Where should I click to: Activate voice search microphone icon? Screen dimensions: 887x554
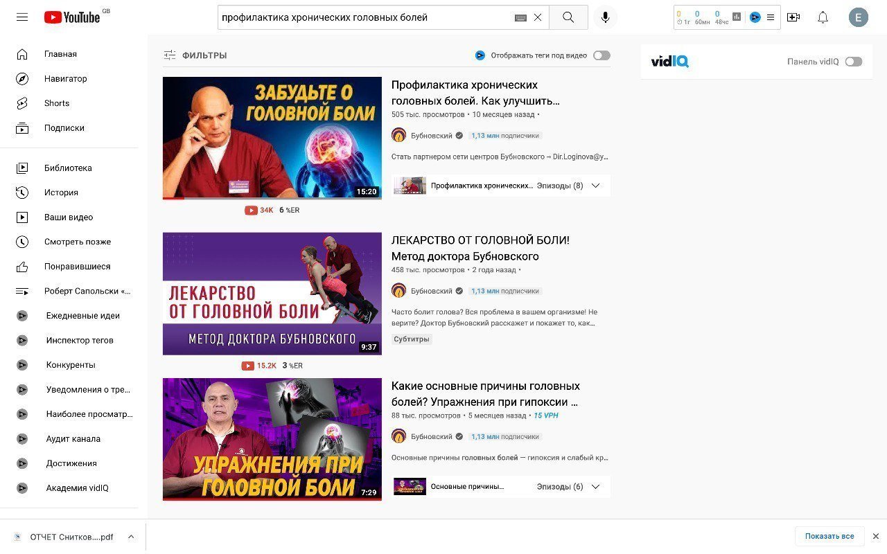[x=605, y=17]
